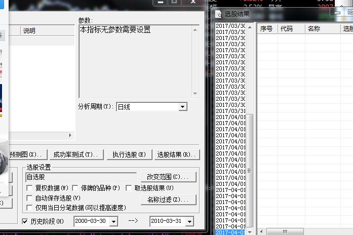Click the 选股结果 window title icon
The width and height of the screenshot is (353, 235).
(x=218, y=14)
